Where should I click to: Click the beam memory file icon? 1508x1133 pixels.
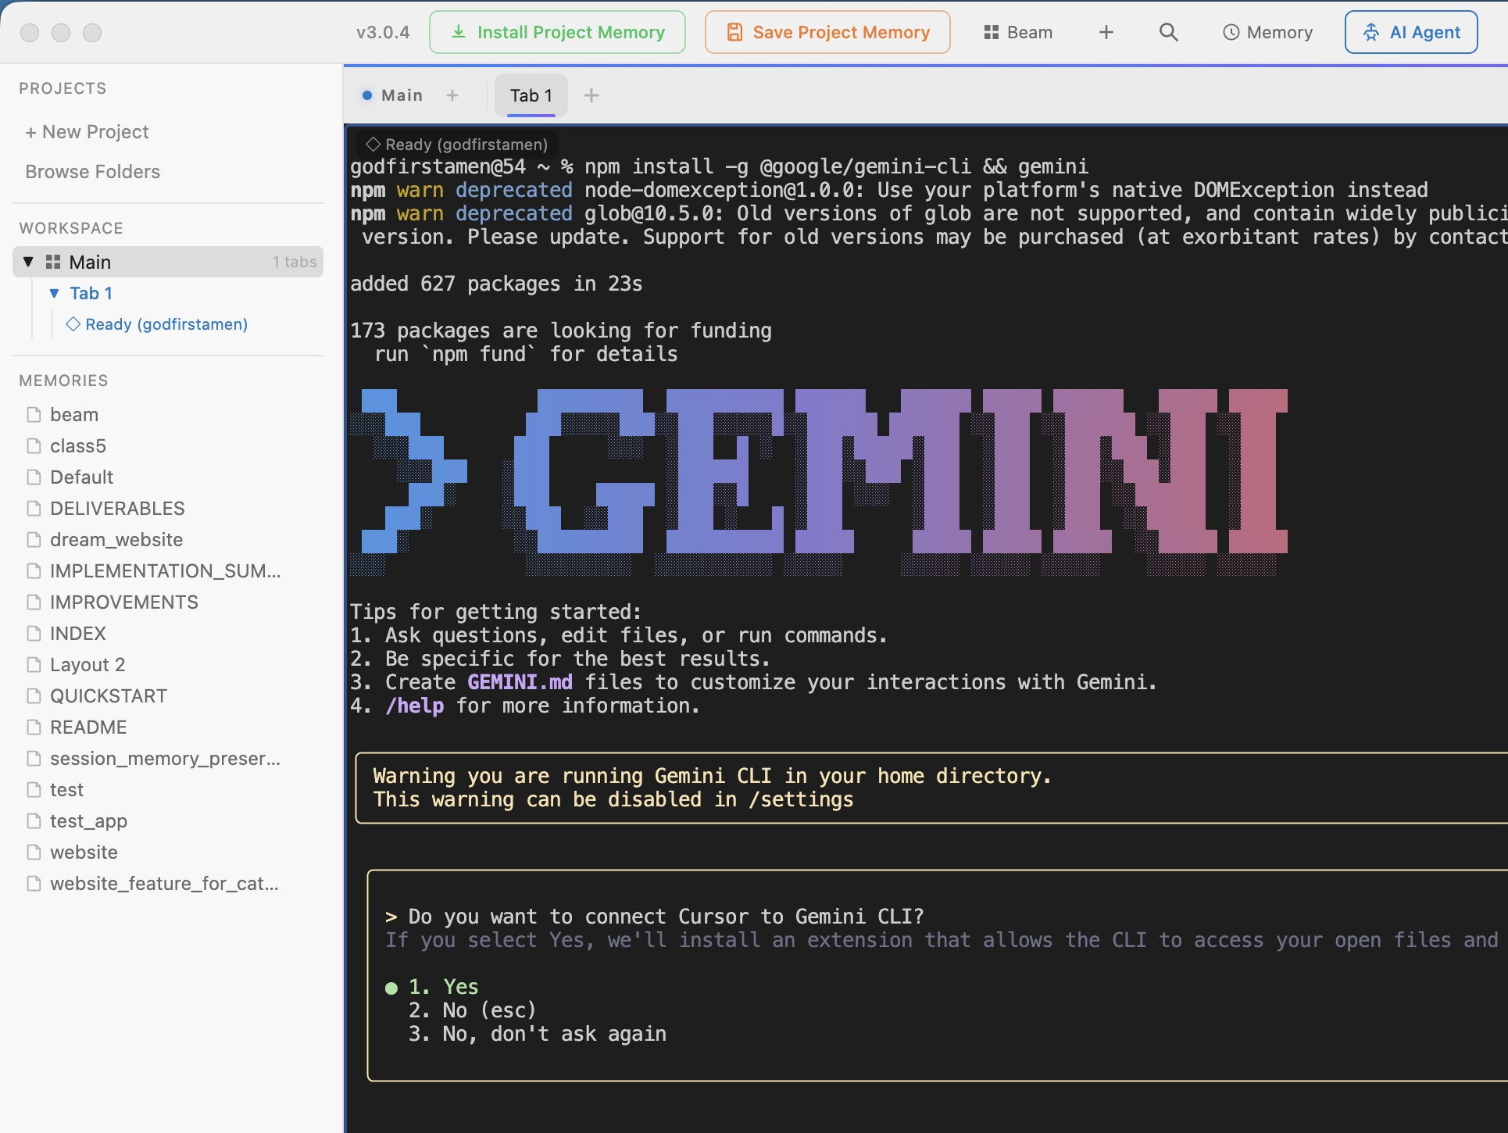click(34, 414)
